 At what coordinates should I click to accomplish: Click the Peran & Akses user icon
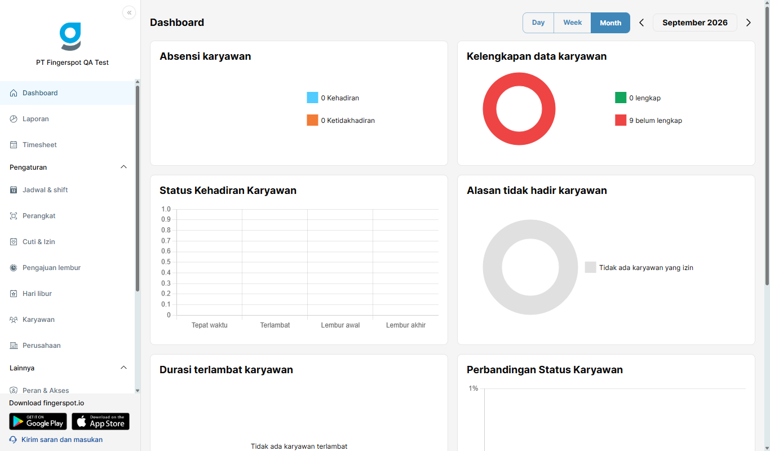click(14, 390)
